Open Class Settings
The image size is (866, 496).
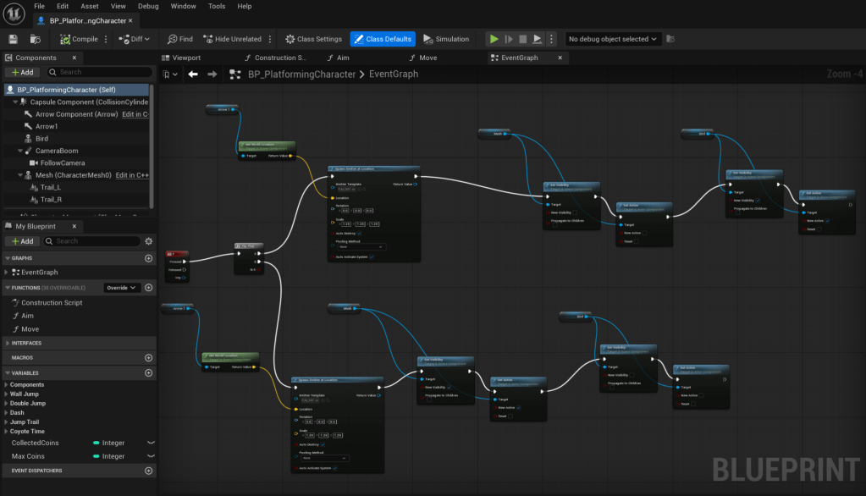[313, 39]
